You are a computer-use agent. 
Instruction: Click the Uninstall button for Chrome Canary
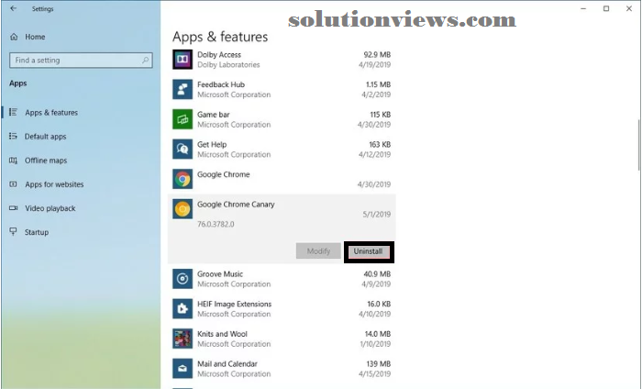368,251
